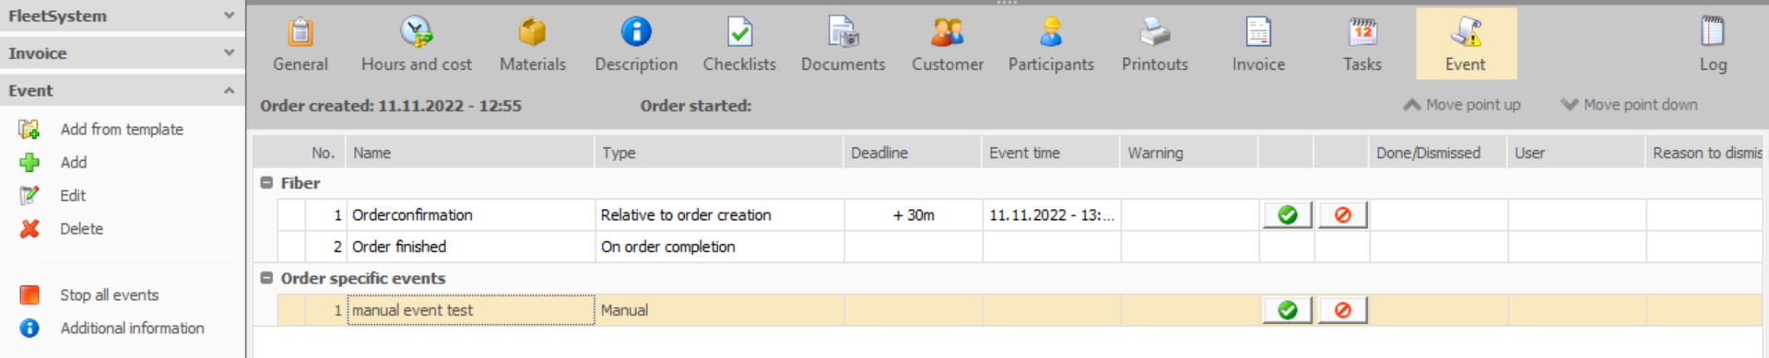Click Add from template icon

(29, 130)
